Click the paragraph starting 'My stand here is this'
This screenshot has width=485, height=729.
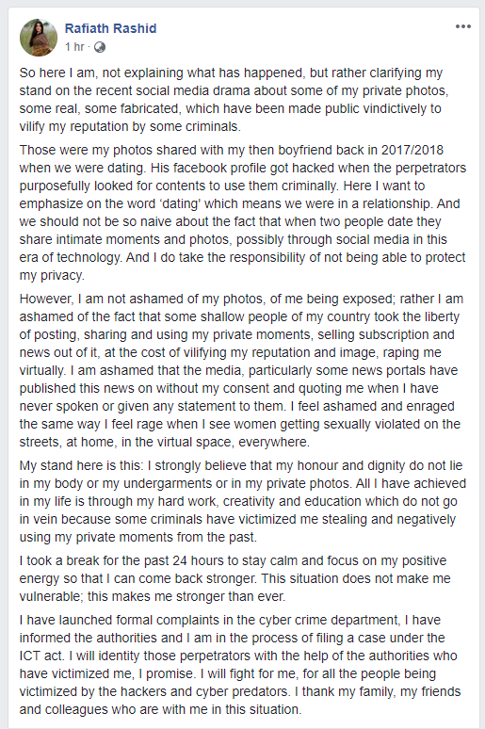pyautogui.click(x=242, y=501)
